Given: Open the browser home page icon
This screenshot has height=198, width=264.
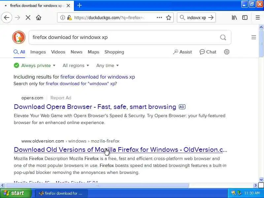Looking at the screenshot, I should coord(39,17).
